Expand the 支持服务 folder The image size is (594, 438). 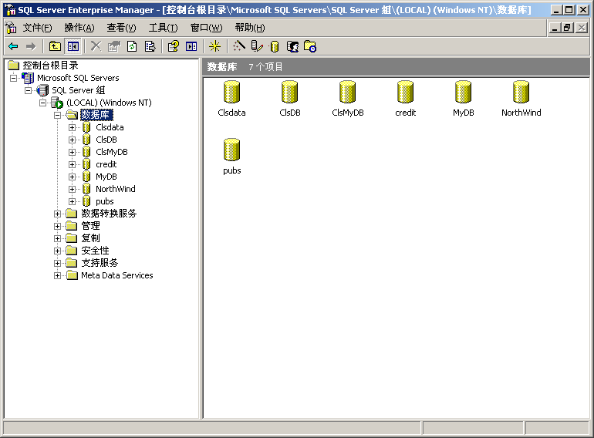(58, 264)
